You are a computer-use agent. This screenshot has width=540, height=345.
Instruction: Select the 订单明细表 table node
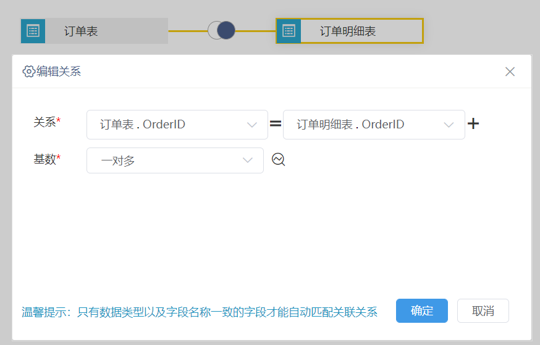[350, 31]
